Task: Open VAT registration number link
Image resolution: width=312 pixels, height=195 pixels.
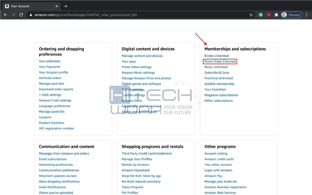Action: coord(56,128)
